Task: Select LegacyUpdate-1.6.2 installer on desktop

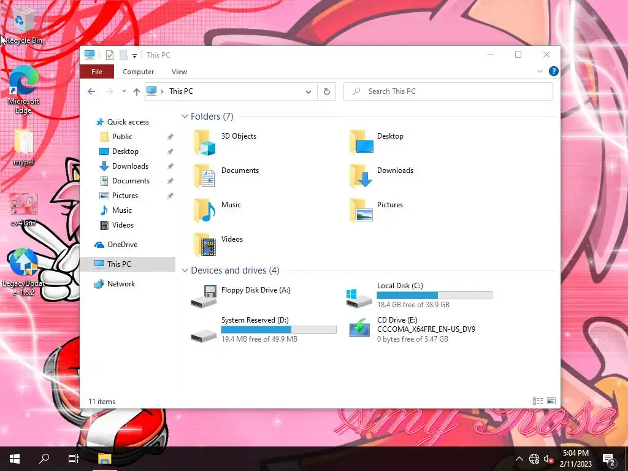Action: (x=23, y=272)
